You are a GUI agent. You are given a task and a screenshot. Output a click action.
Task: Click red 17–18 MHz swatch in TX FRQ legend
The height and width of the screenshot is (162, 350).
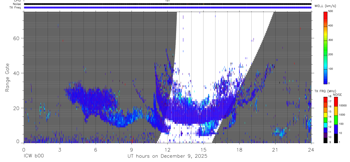325,99
